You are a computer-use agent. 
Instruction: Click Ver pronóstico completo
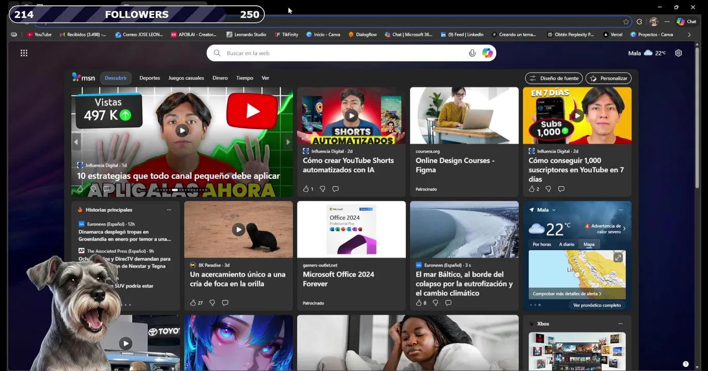pyautogui.click(x=597, y=305)
